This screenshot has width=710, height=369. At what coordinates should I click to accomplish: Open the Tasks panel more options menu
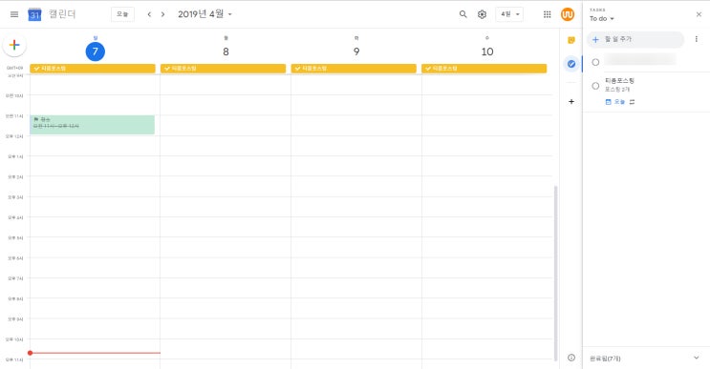click(697, 39)
